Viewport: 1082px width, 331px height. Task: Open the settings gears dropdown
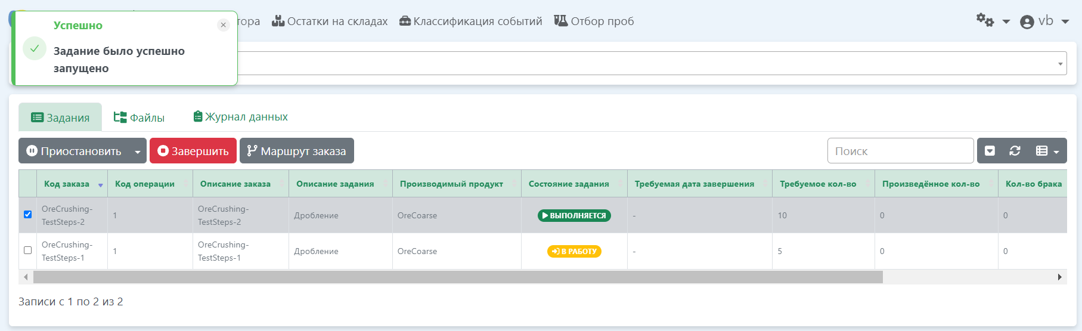tap(993, 21)
